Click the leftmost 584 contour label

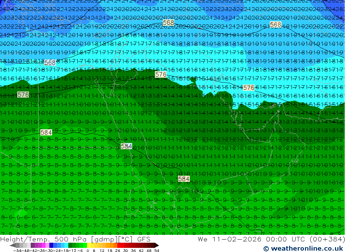(46, 132)
